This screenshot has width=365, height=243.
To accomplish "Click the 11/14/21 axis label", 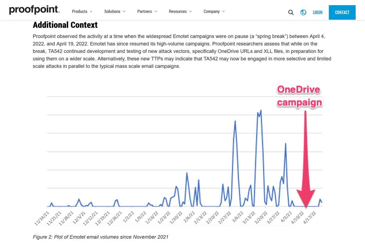I will point(42,218).
